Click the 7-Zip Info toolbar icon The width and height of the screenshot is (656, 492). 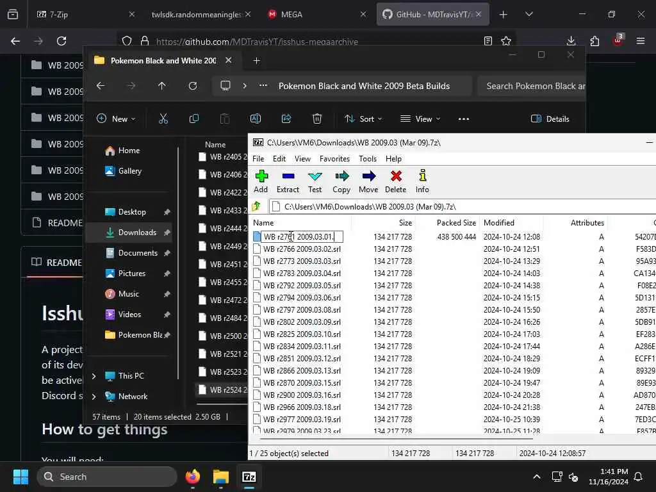coord(423,176)
